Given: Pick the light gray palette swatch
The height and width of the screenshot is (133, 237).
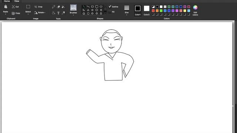Looking at the screenshot, I should point(165,7).
